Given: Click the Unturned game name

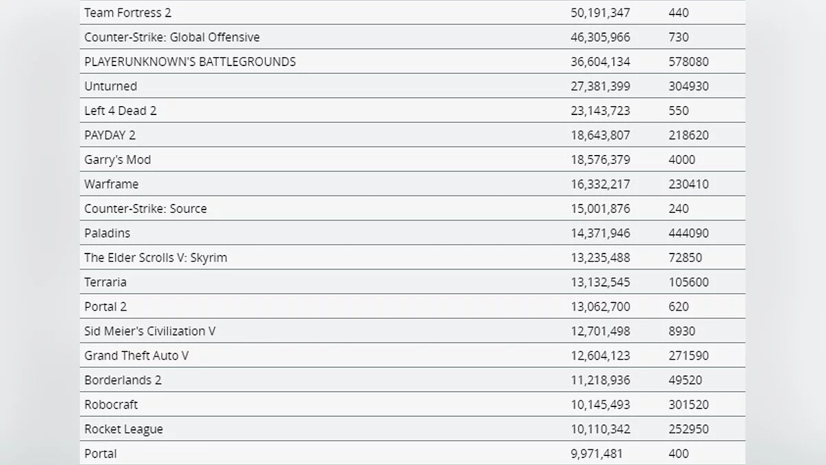Looking at the screenshot, I should 111,86.
